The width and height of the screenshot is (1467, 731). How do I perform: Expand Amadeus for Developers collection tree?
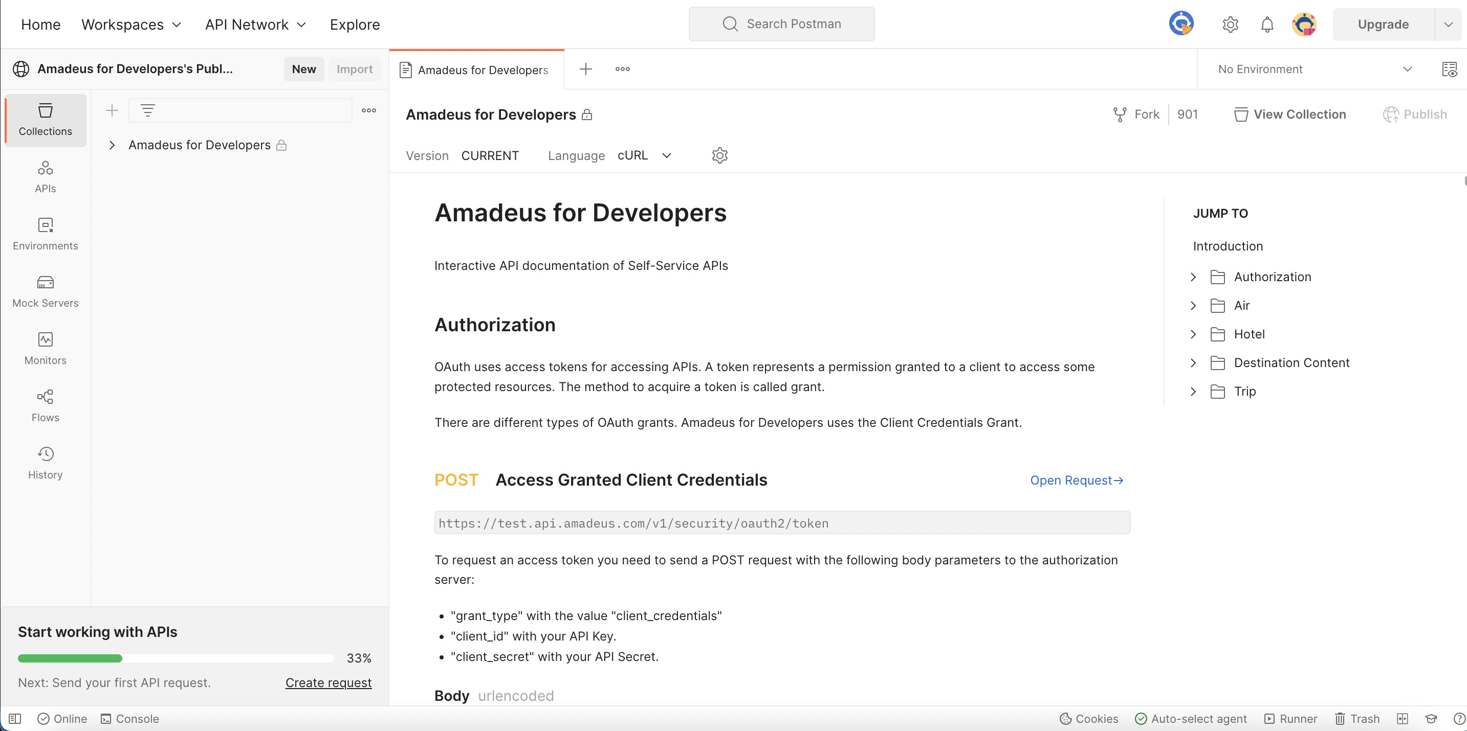click(x=112, y=145)
